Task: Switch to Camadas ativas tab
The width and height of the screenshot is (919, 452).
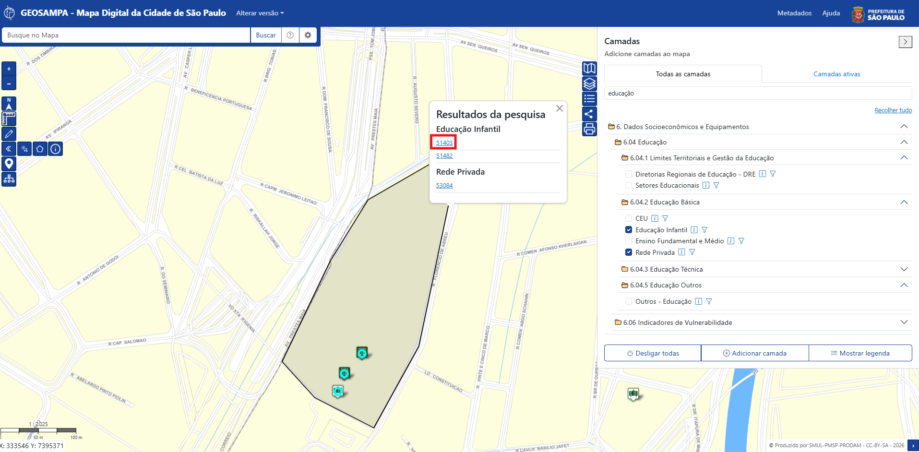Action: coord(837,74)
